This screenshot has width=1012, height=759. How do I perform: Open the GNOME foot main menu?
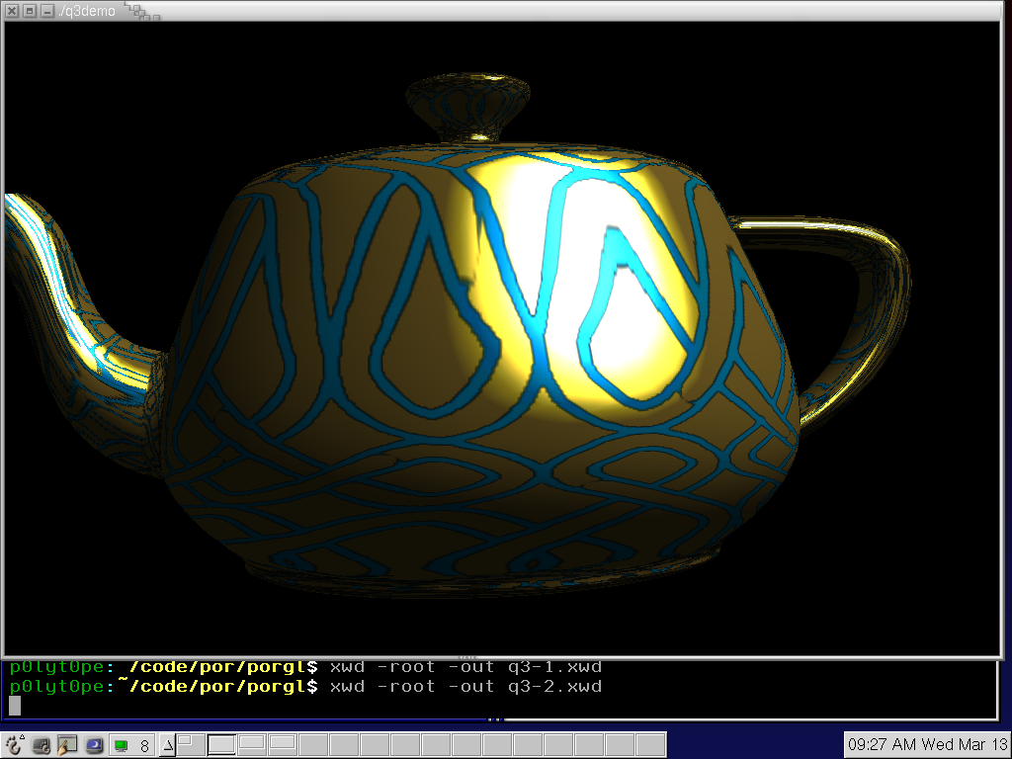tap(13, 745)
